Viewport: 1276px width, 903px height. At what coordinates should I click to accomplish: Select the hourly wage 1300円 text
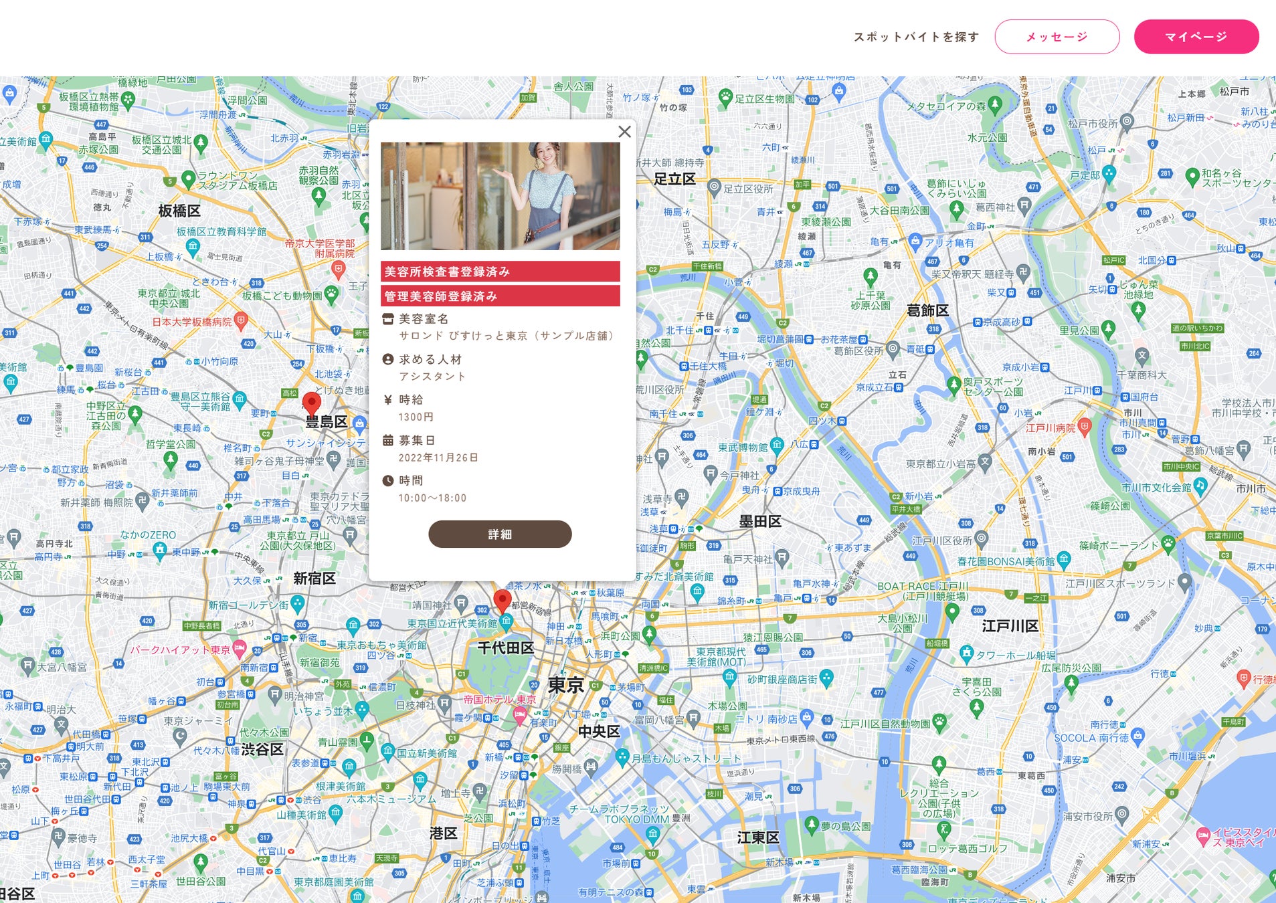point(416,417)
